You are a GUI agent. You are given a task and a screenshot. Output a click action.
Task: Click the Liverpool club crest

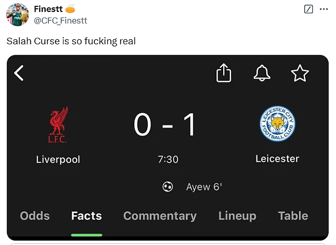click(58, 125)
